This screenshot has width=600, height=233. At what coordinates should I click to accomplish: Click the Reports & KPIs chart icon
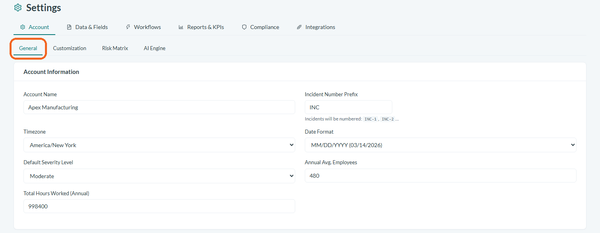coord(181,27)
